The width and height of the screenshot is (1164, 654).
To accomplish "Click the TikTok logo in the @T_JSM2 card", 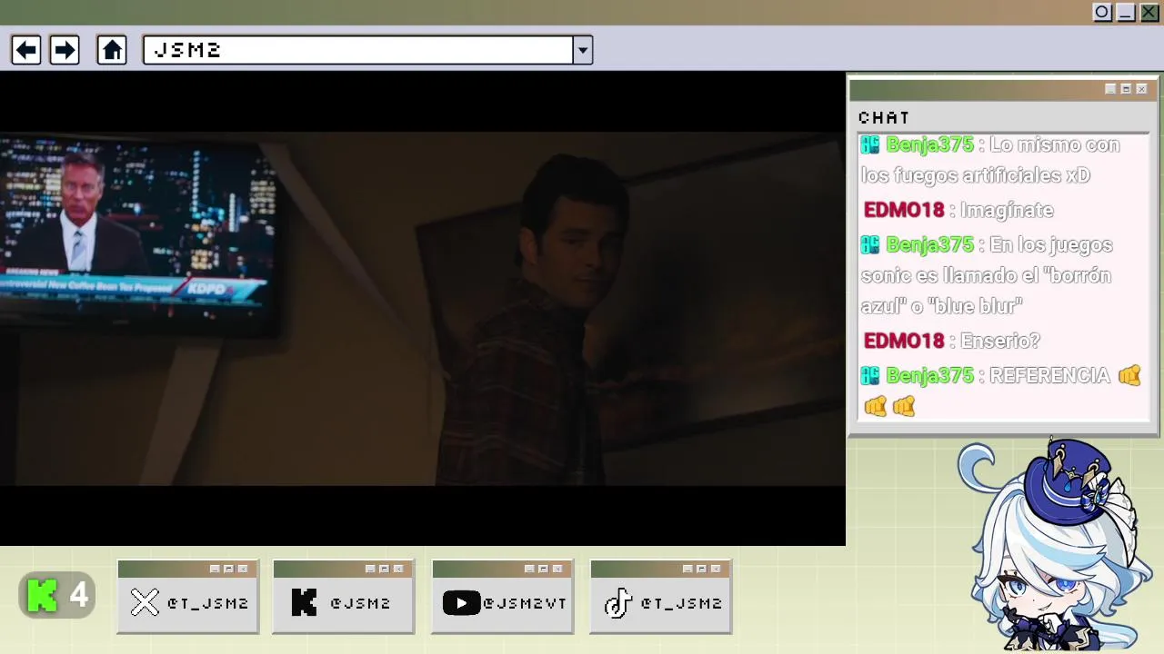I will [618, 602].
